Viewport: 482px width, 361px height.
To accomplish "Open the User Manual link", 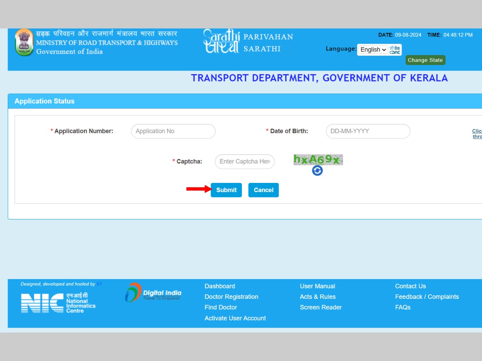I will (317, 286).
